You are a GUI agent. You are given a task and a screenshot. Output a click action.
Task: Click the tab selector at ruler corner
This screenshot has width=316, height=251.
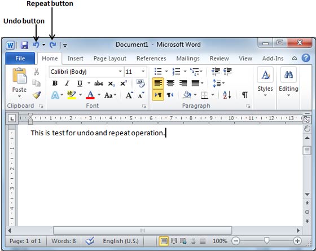click(12, 118)
